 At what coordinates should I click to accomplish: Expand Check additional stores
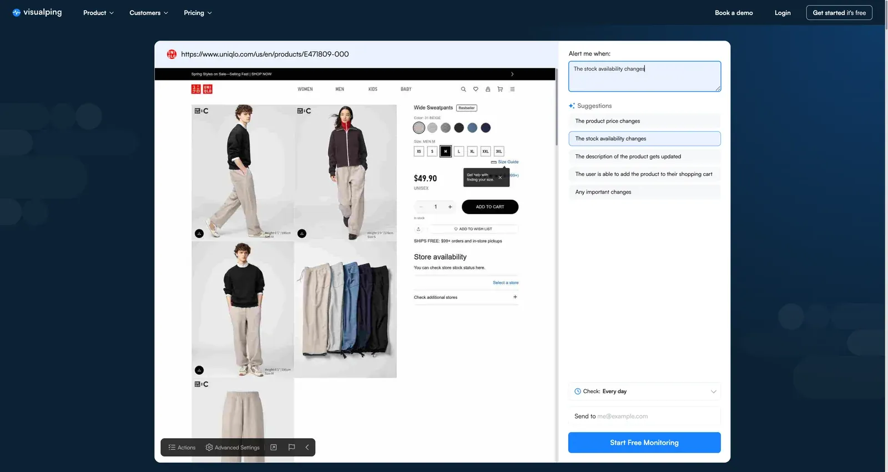tap(466, 297)
